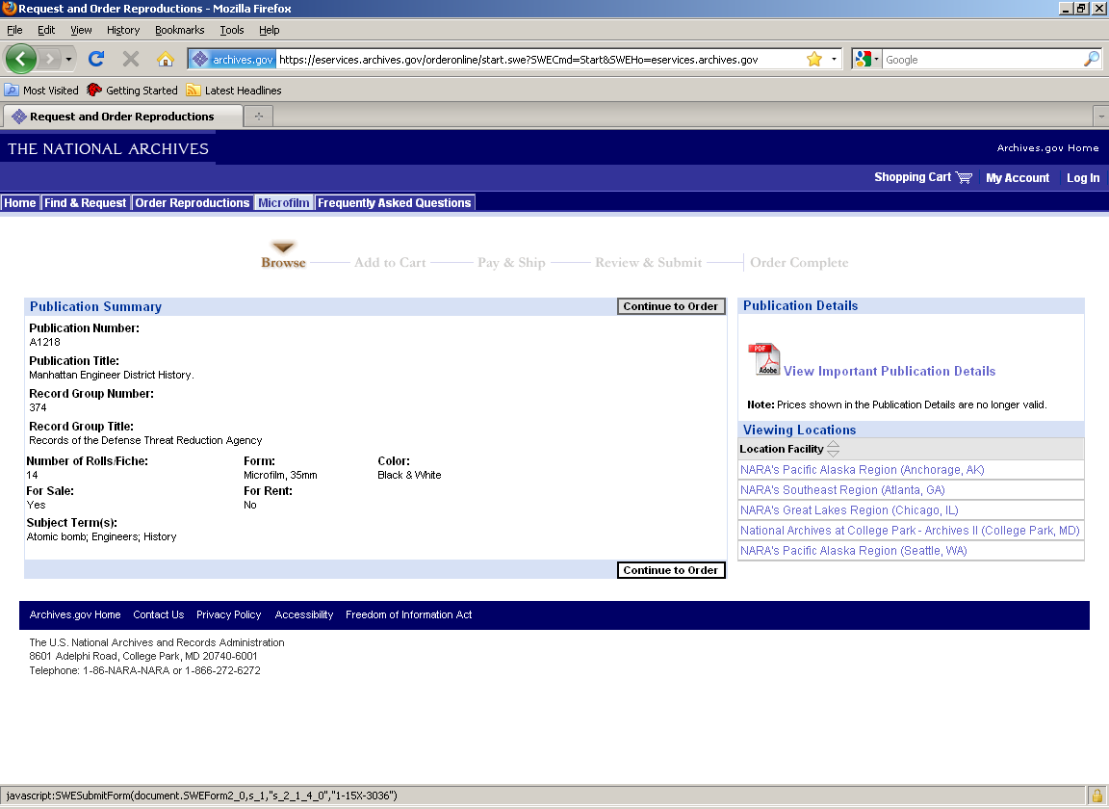The image size is (1109, 809).
Task: Open the Contact Us footer link
Action: click(x=159, y=614)
